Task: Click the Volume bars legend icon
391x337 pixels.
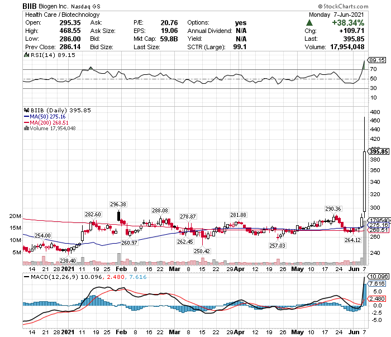Action: coord(26,128)
